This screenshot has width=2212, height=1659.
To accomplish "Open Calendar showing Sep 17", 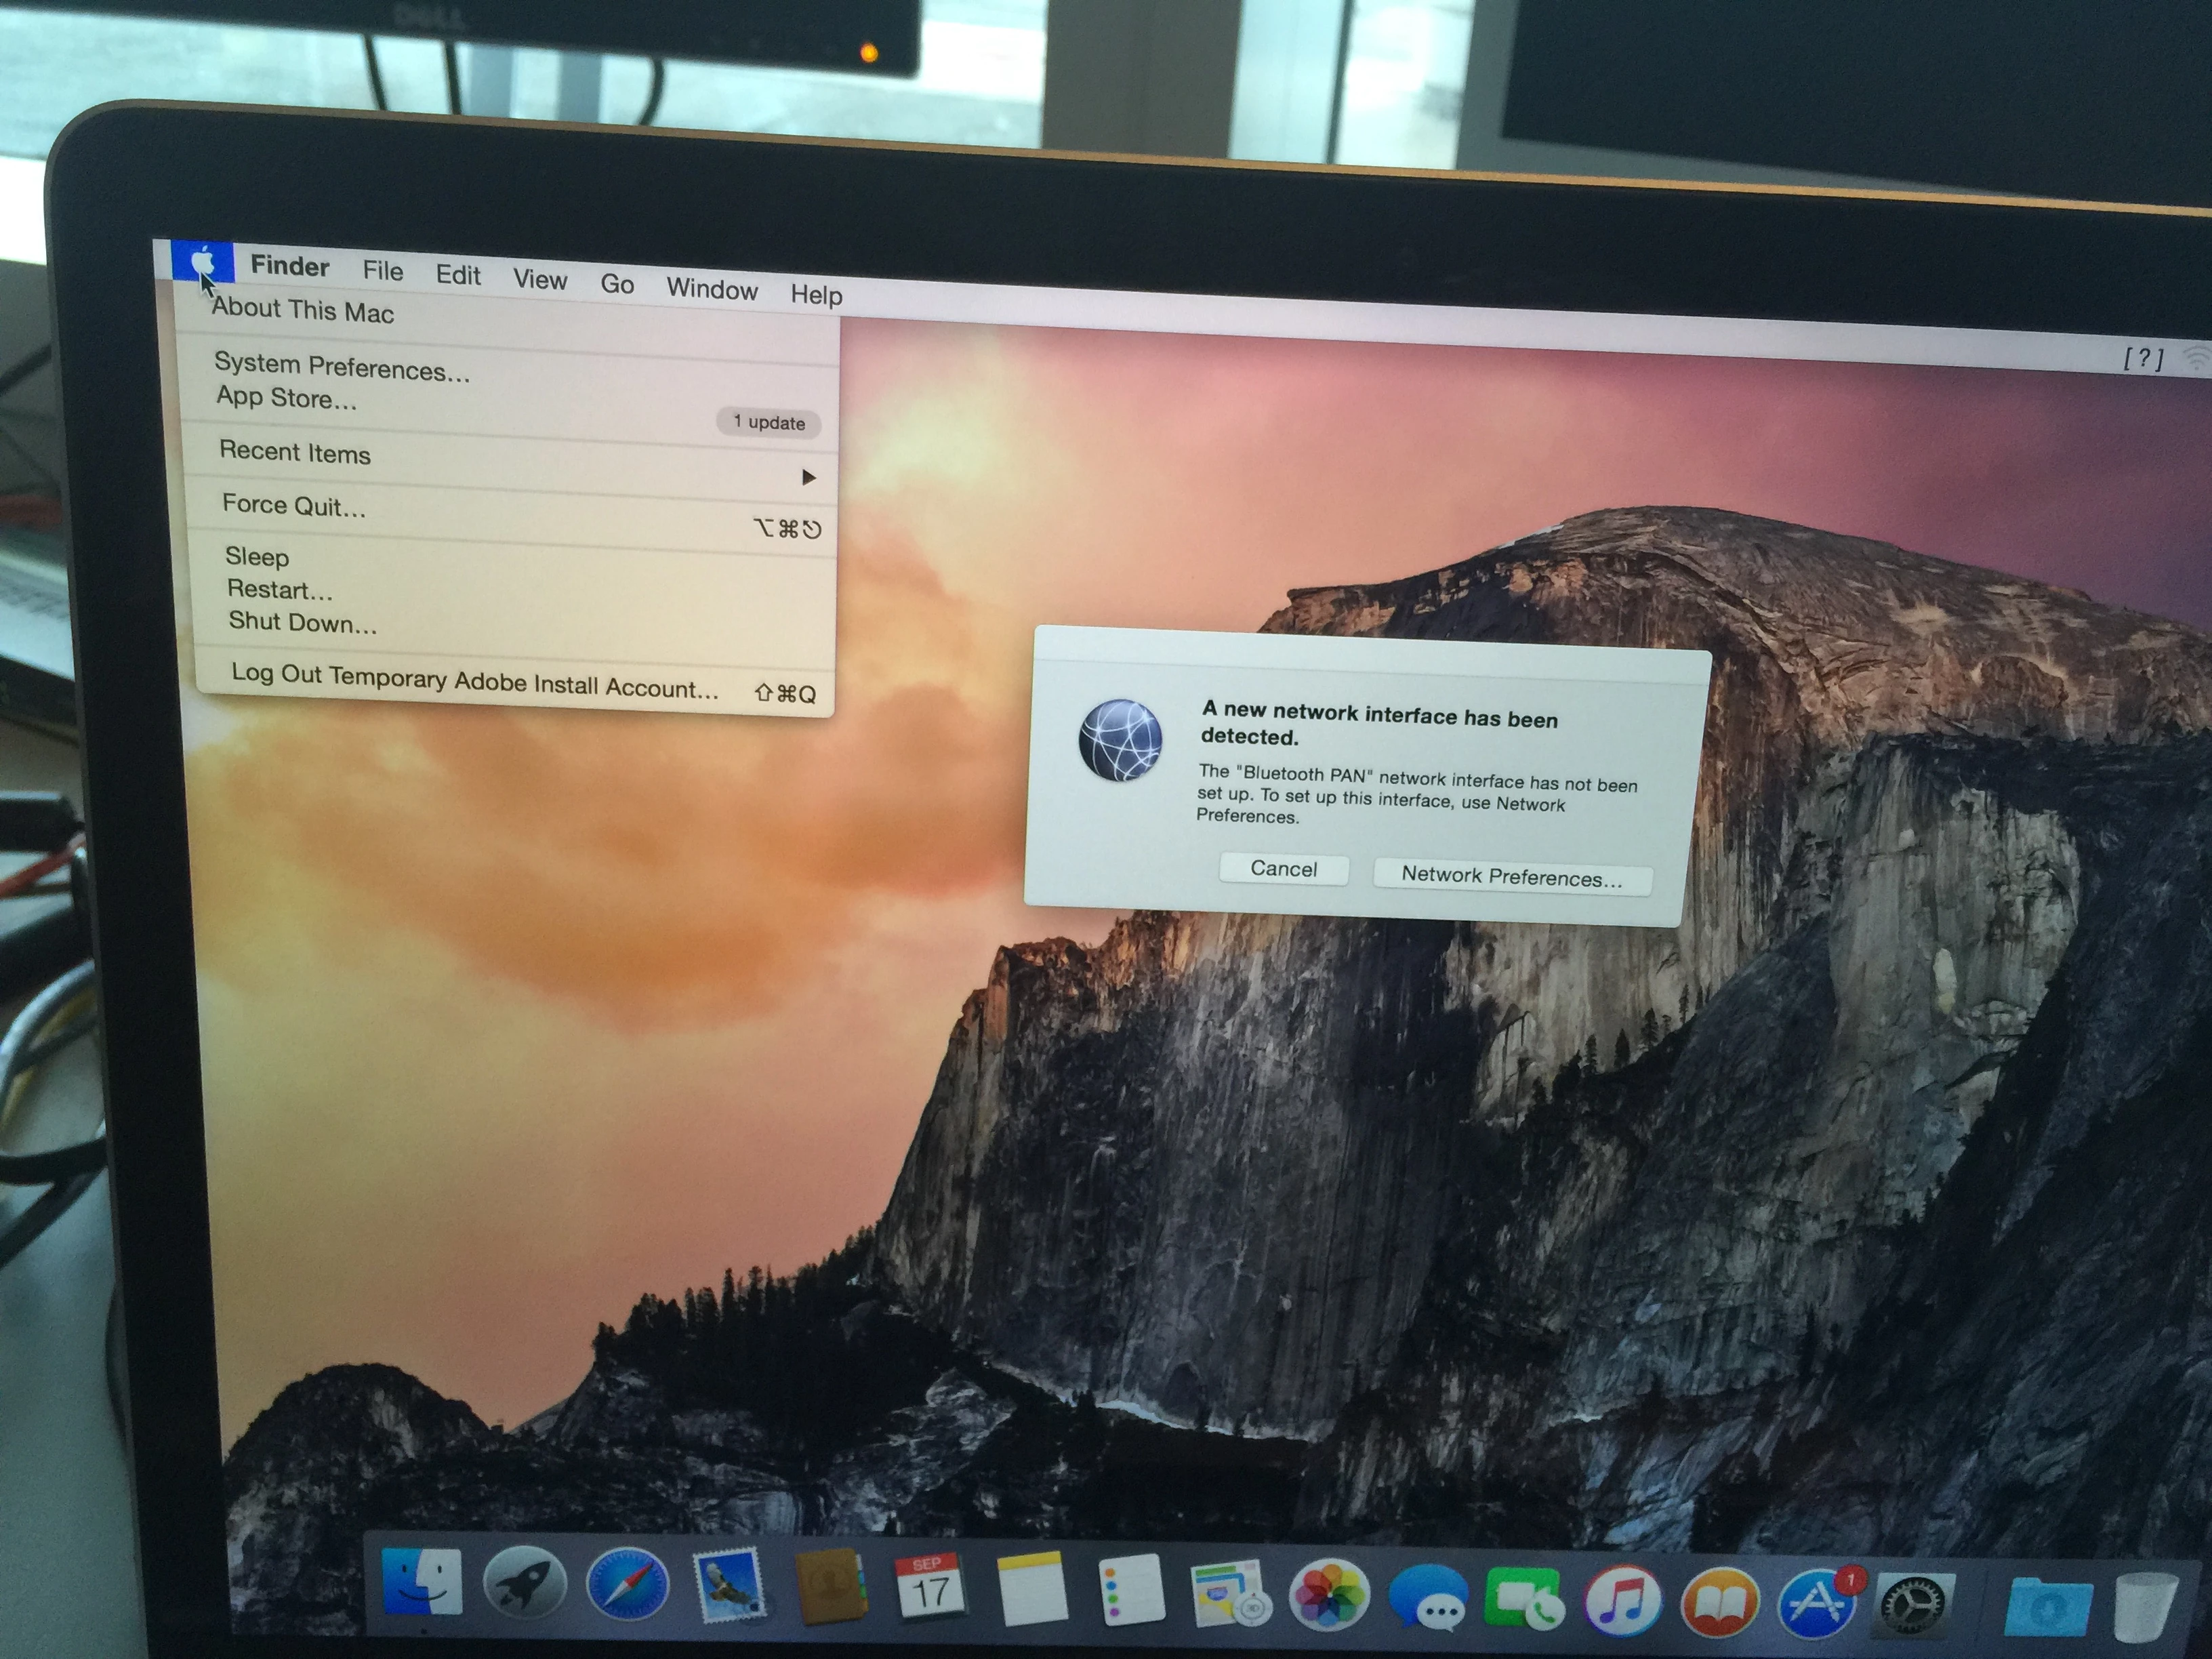I will (x=930, y=1587).
